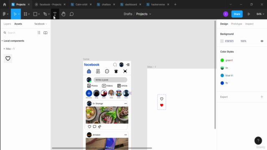Open the help question mark button

point(258,140)
